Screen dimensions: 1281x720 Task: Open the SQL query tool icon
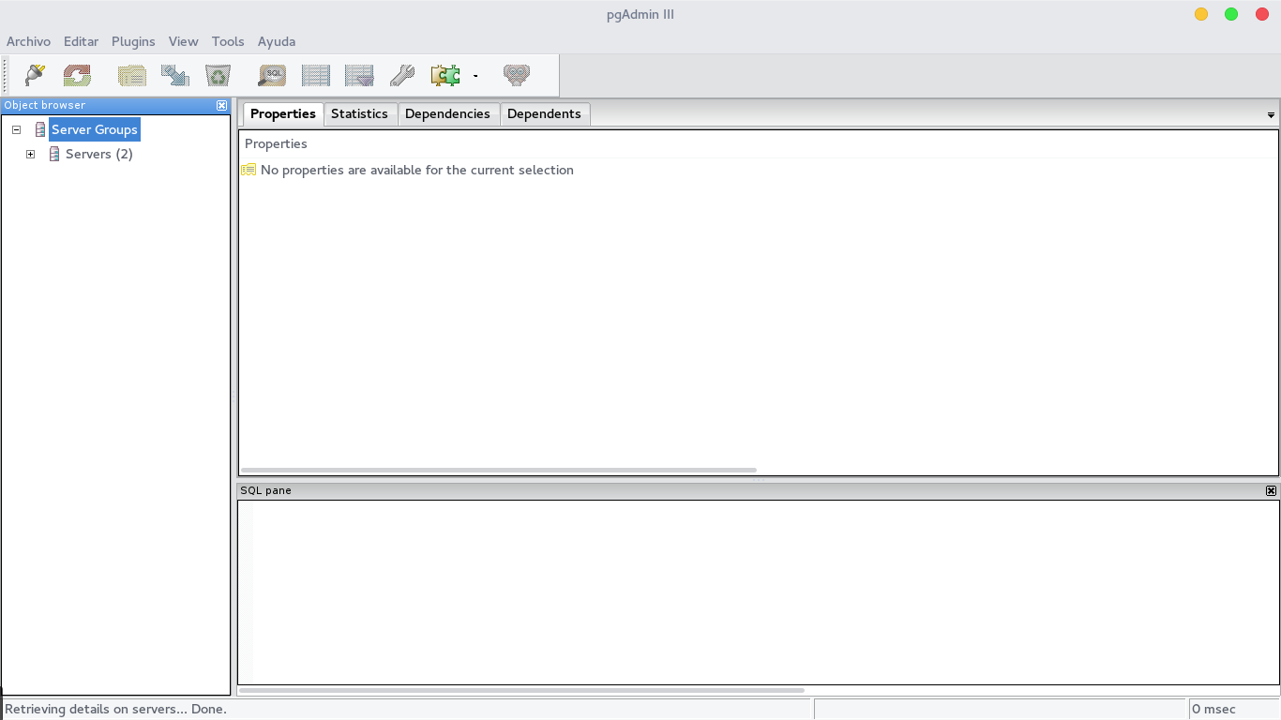click(272, 75)
